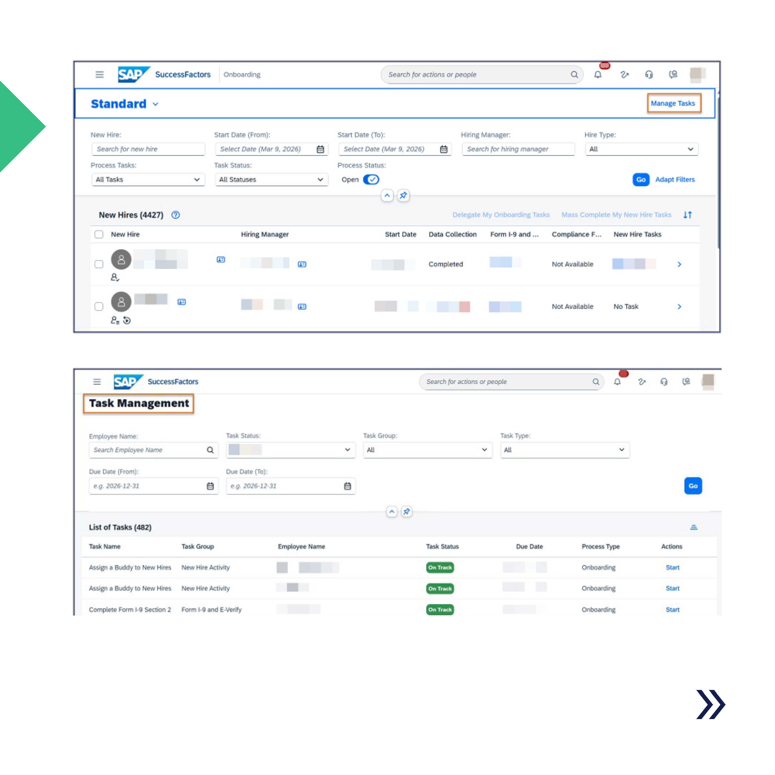Click the headset support icon

tap(649, 75)
